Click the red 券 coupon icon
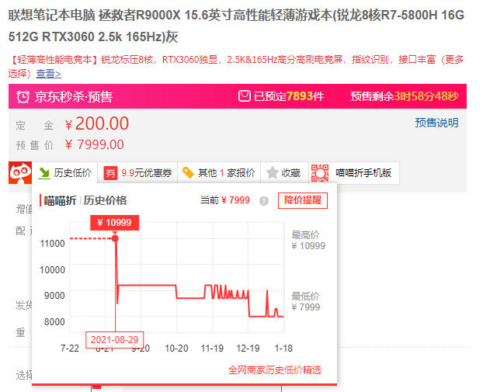 [x=110, y=173]
